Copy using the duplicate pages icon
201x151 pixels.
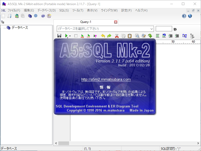(123, 36)
